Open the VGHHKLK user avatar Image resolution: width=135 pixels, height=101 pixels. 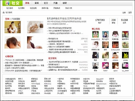point(125,45)
